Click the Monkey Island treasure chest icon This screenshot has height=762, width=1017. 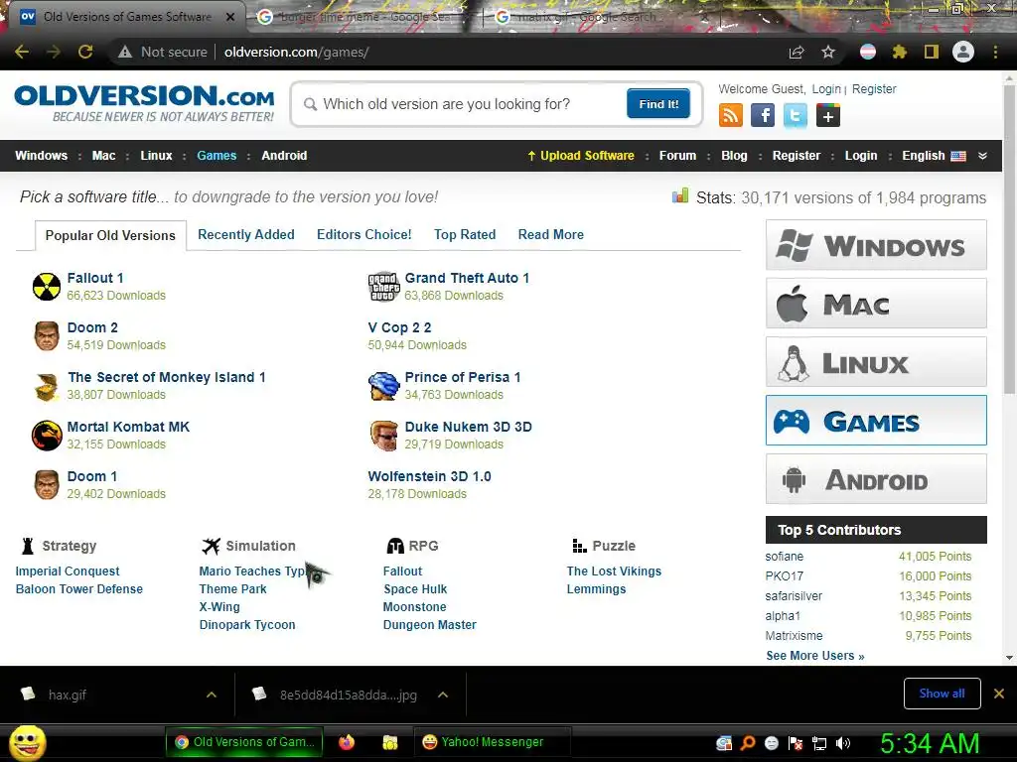point(47,386)
